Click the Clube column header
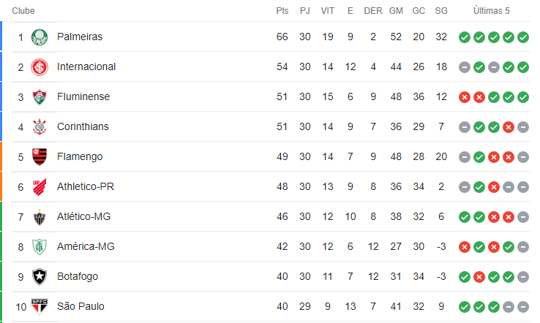The image size is (540, 323). pos(23,11)
